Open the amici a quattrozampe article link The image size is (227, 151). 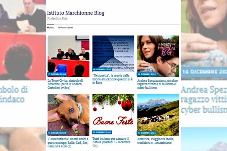pyautogui.click(x=68, y=142)
